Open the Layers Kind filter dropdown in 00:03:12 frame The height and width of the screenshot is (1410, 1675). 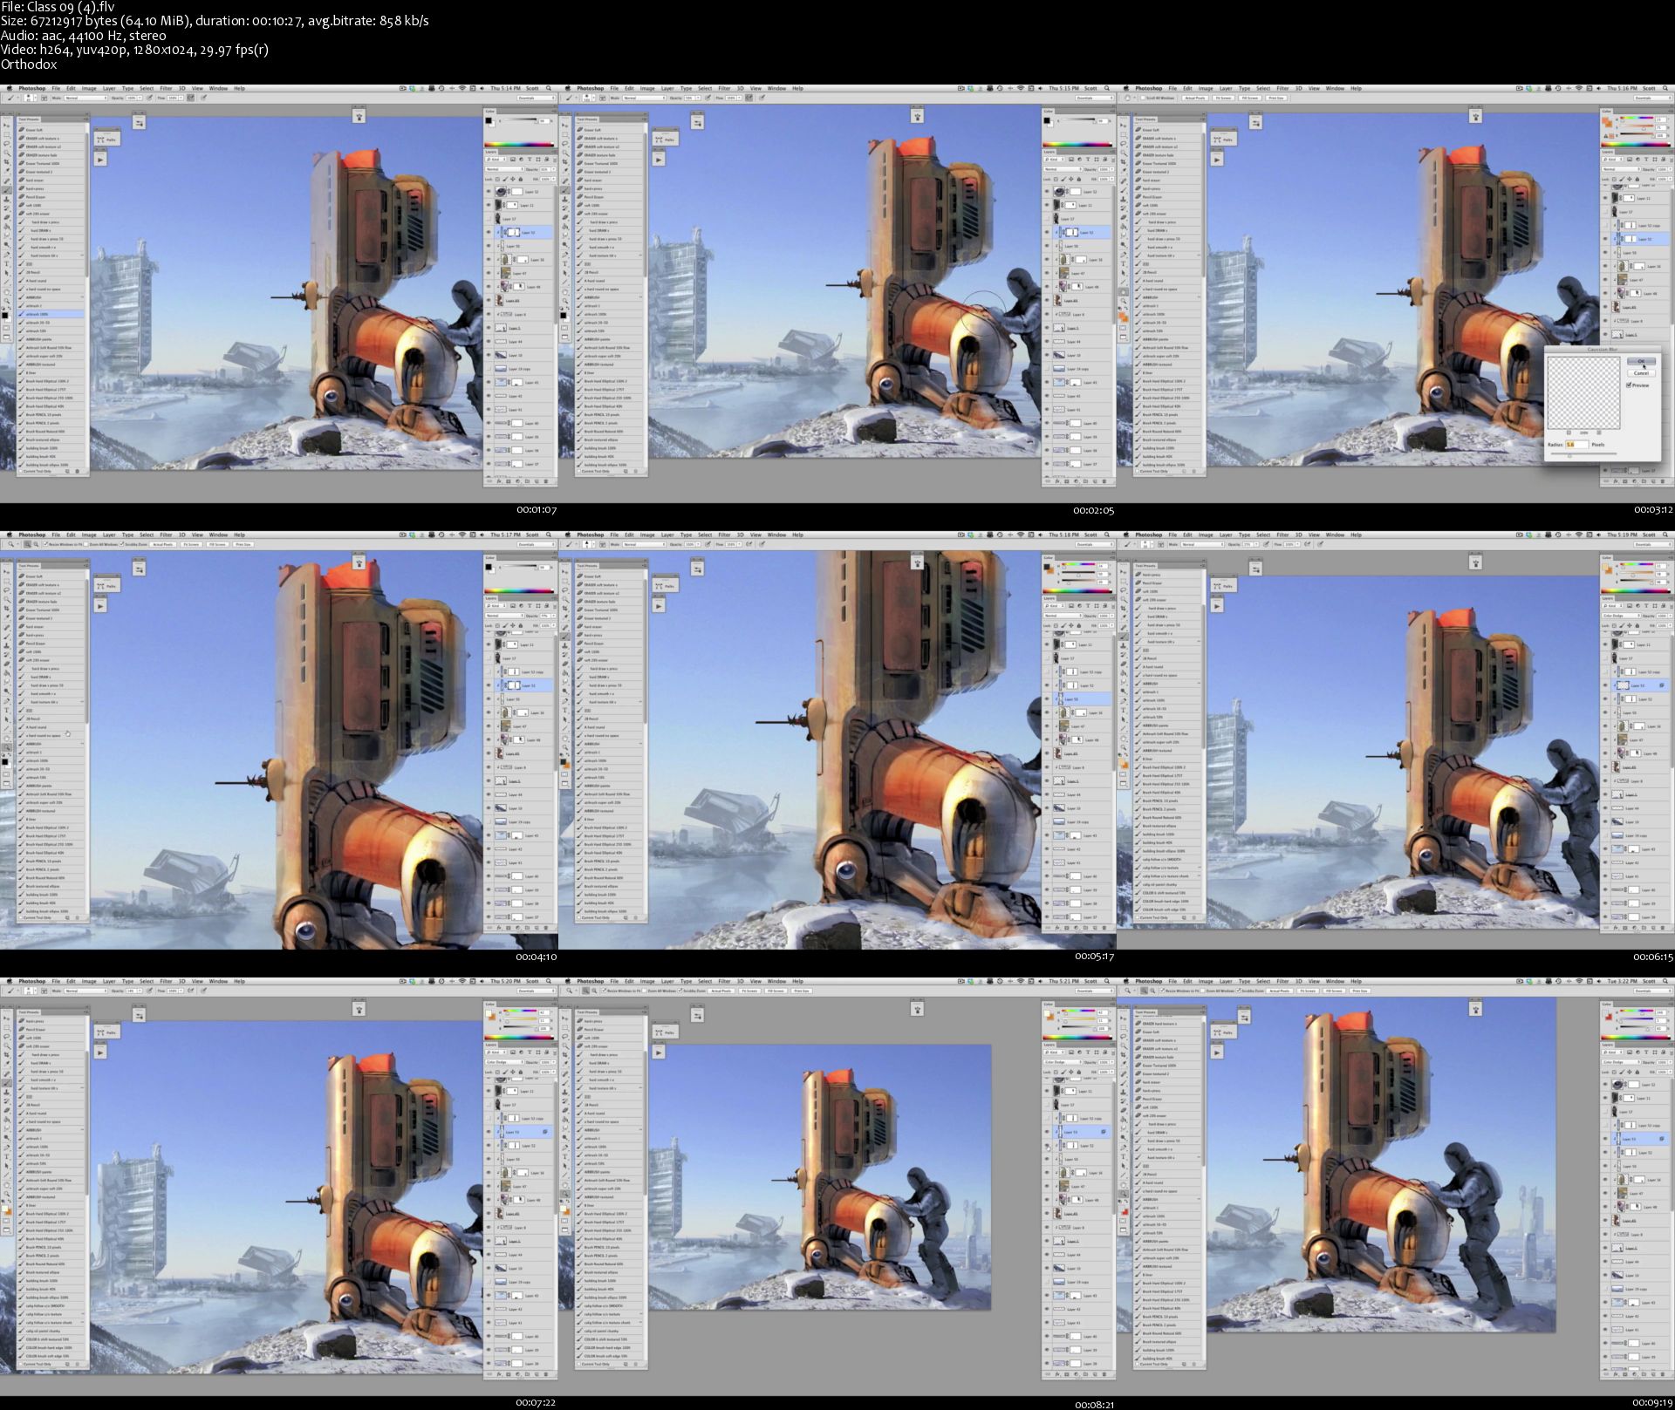[1613, 160]
